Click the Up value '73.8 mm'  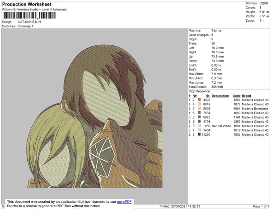[217, 57]
